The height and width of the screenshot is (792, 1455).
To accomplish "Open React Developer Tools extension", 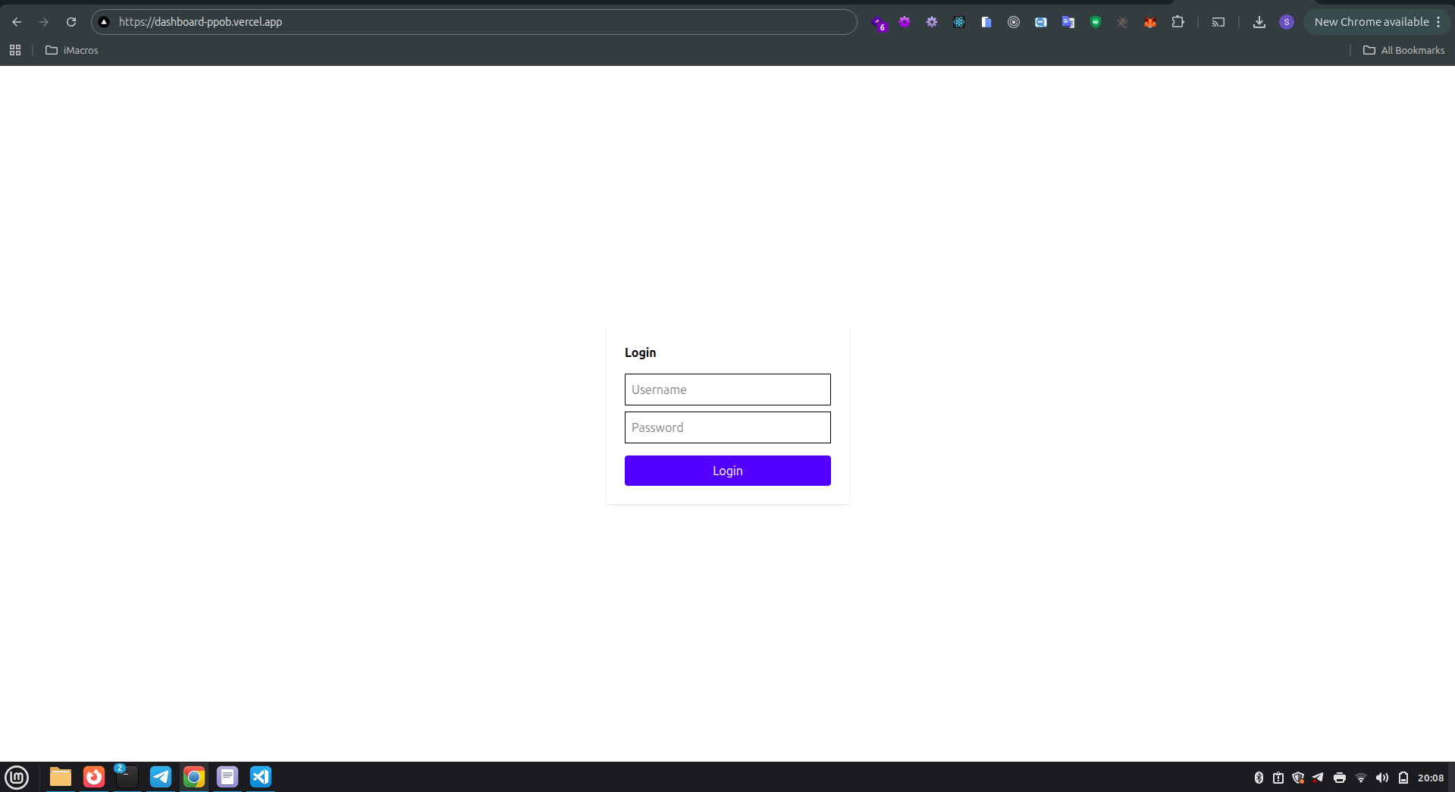I will 958,22.
